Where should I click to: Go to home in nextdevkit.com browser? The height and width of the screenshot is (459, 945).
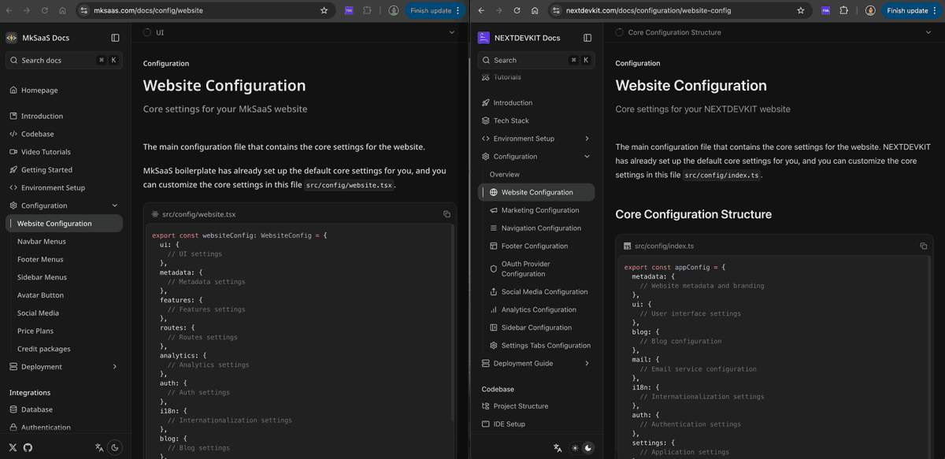pyautogui.click(x=535, y=10)
